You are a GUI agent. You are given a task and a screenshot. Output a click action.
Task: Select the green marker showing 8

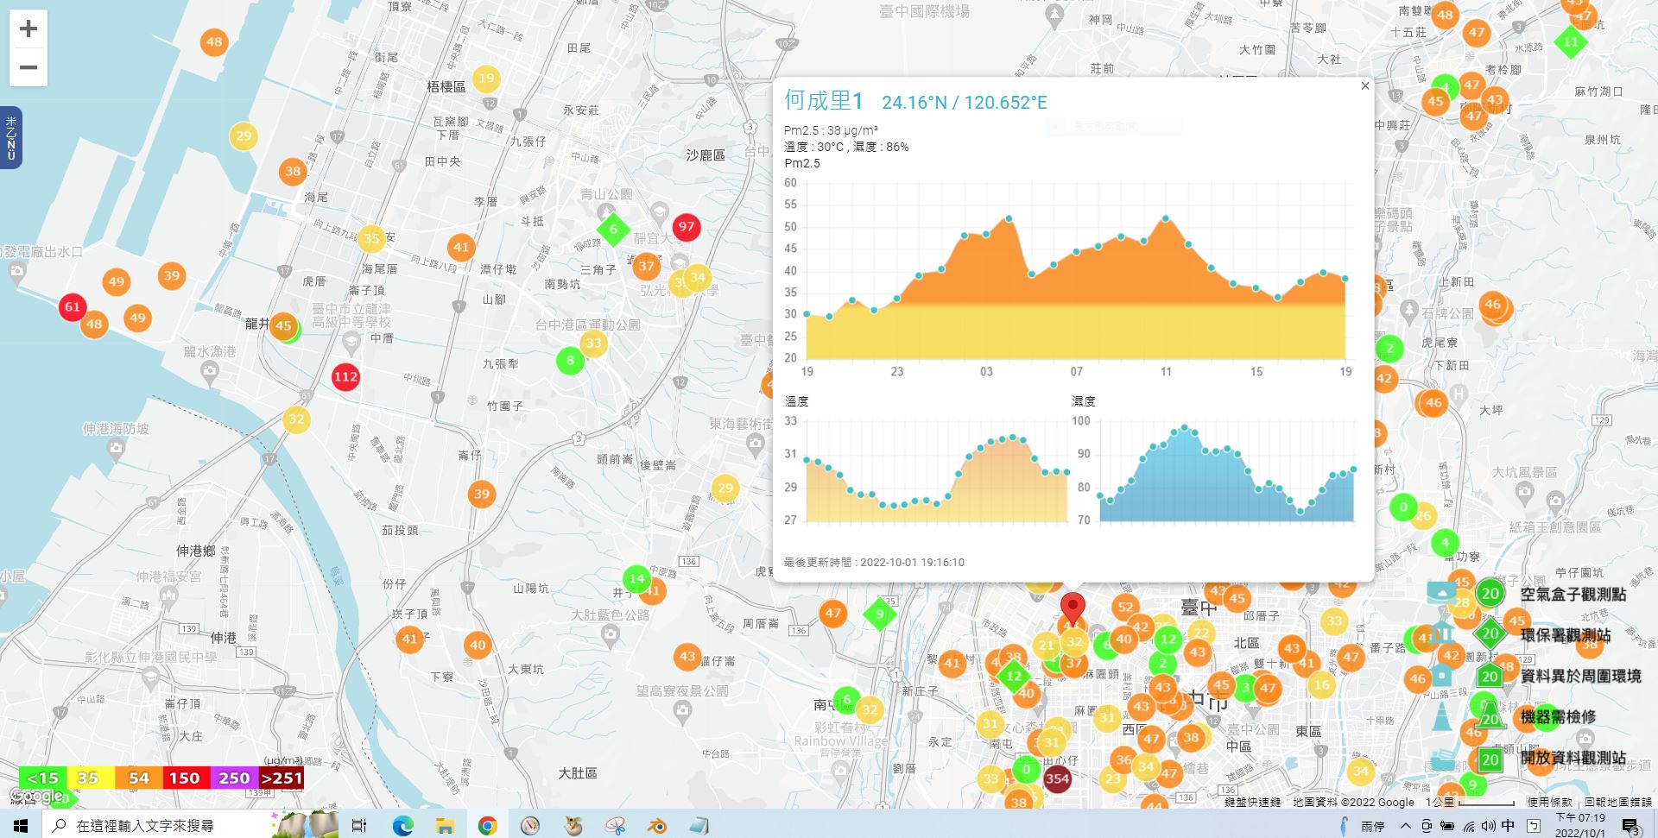click(x=570, y=361)
